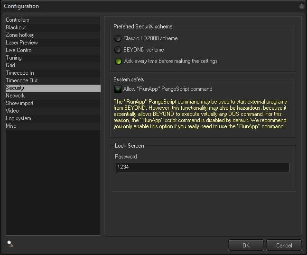Select Ask every time before making settings
307x255 pixels.
[x=118, y=61]
